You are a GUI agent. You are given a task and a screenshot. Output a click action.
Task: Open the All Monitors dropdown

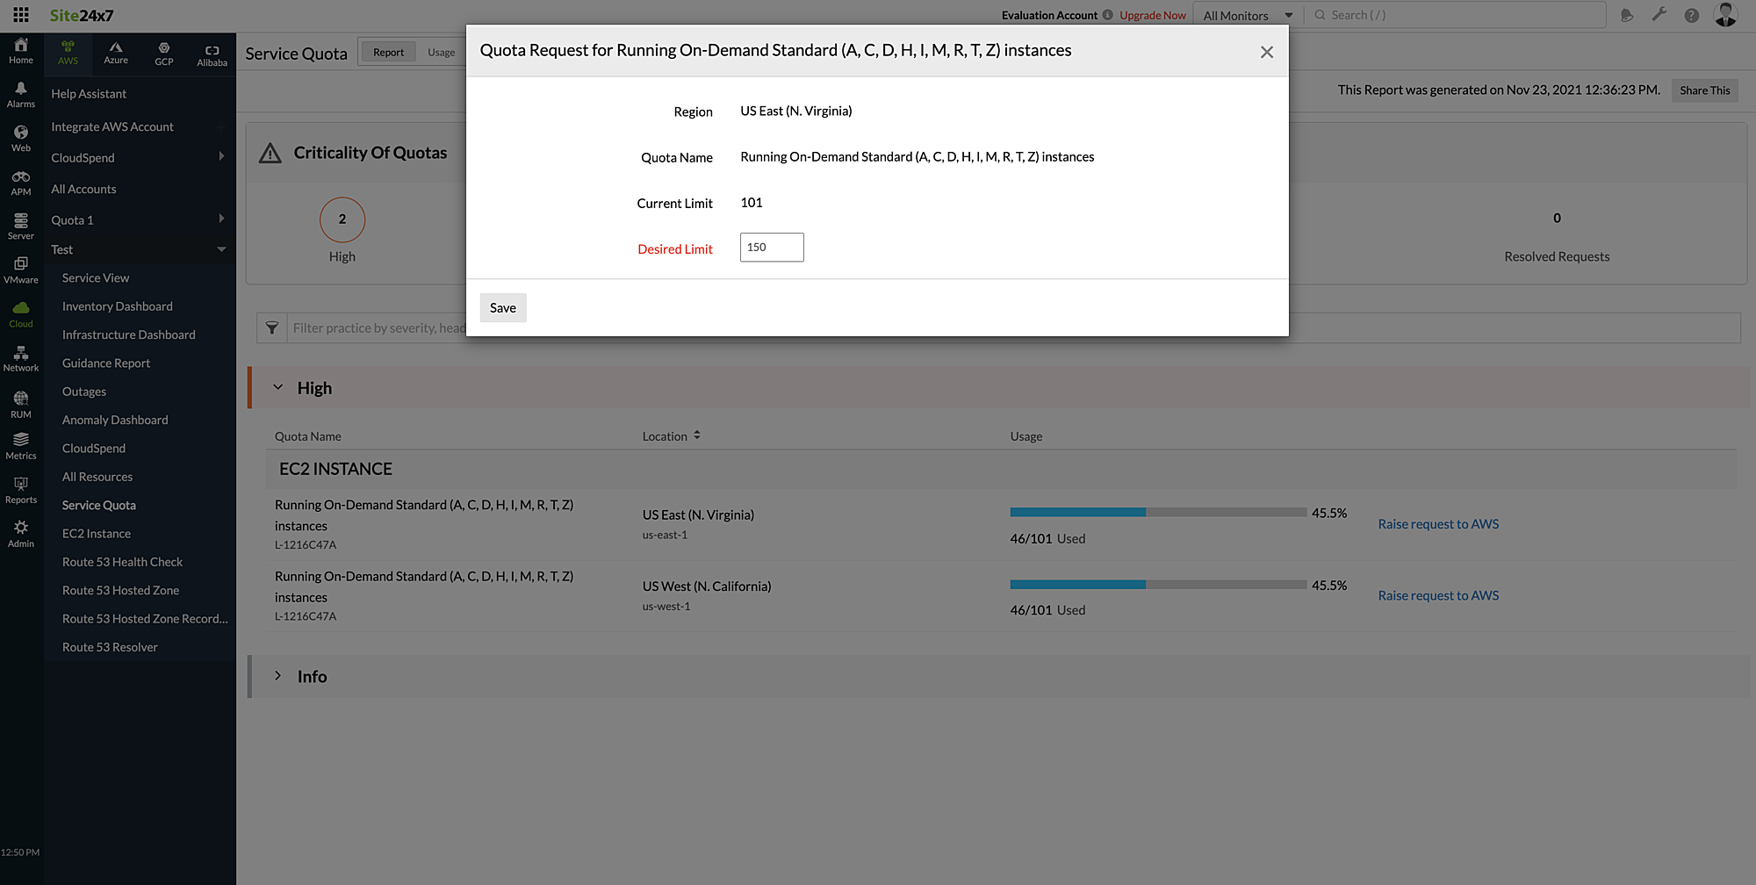tap(1247, 15)
